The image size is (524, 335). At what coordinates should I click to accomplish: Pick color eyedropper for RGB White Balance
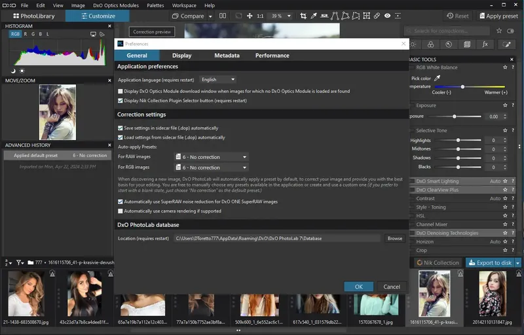[437, 78]
